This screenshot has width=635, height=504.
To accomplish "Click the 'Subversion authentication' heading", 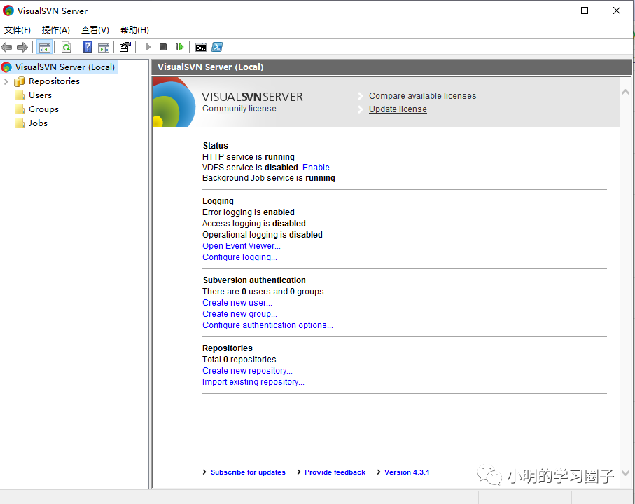I will [254, 280].
